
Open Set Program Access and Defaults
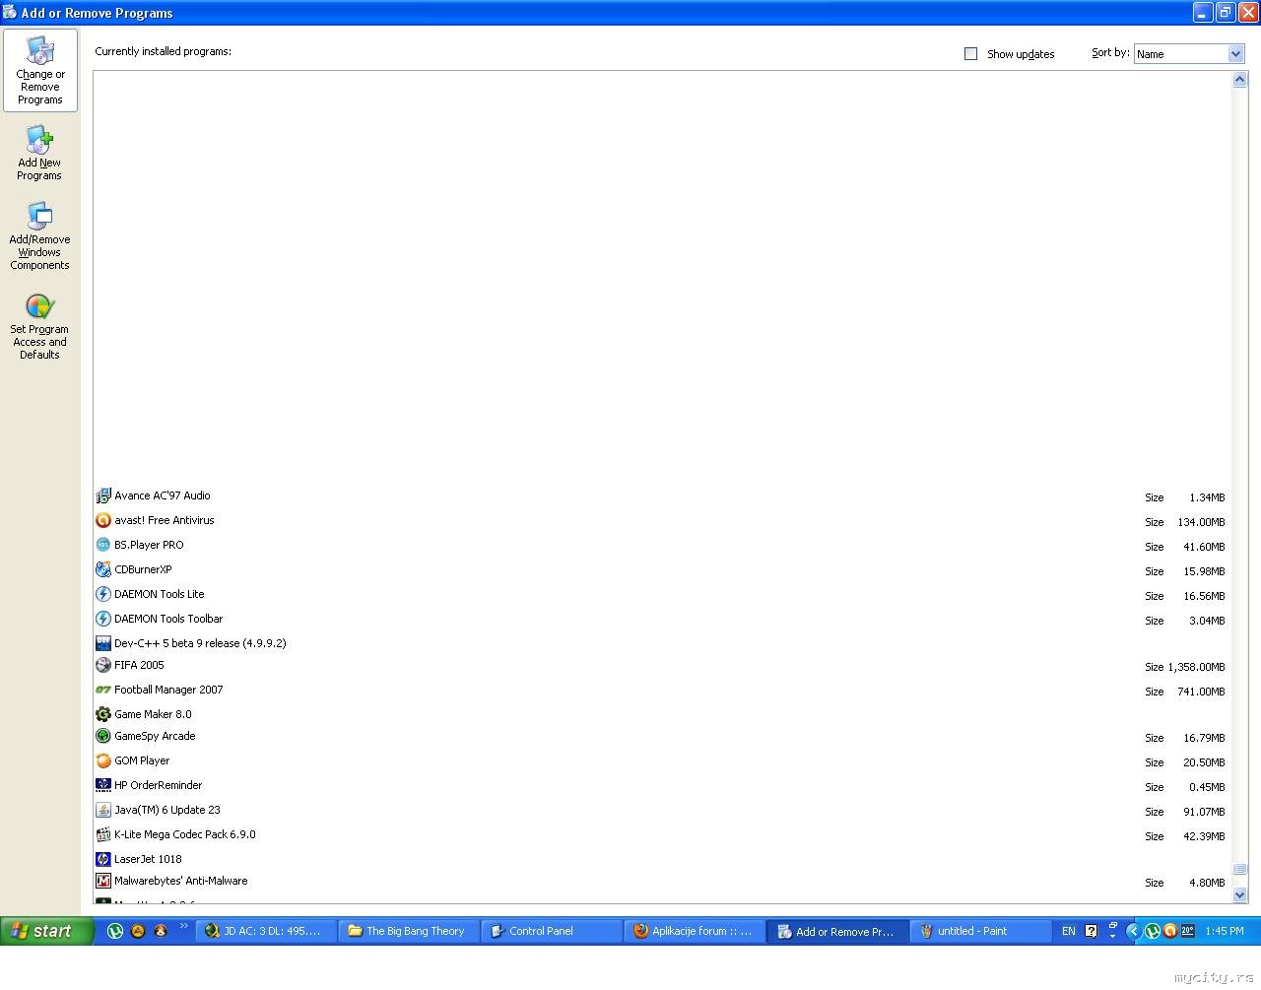click(39, 328)
